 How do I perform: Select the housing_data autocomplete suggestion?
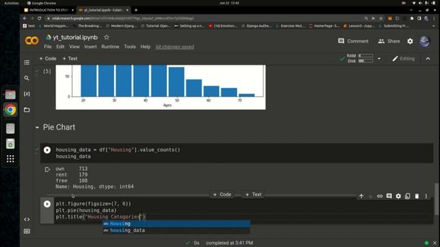click(x=176, y=231)
